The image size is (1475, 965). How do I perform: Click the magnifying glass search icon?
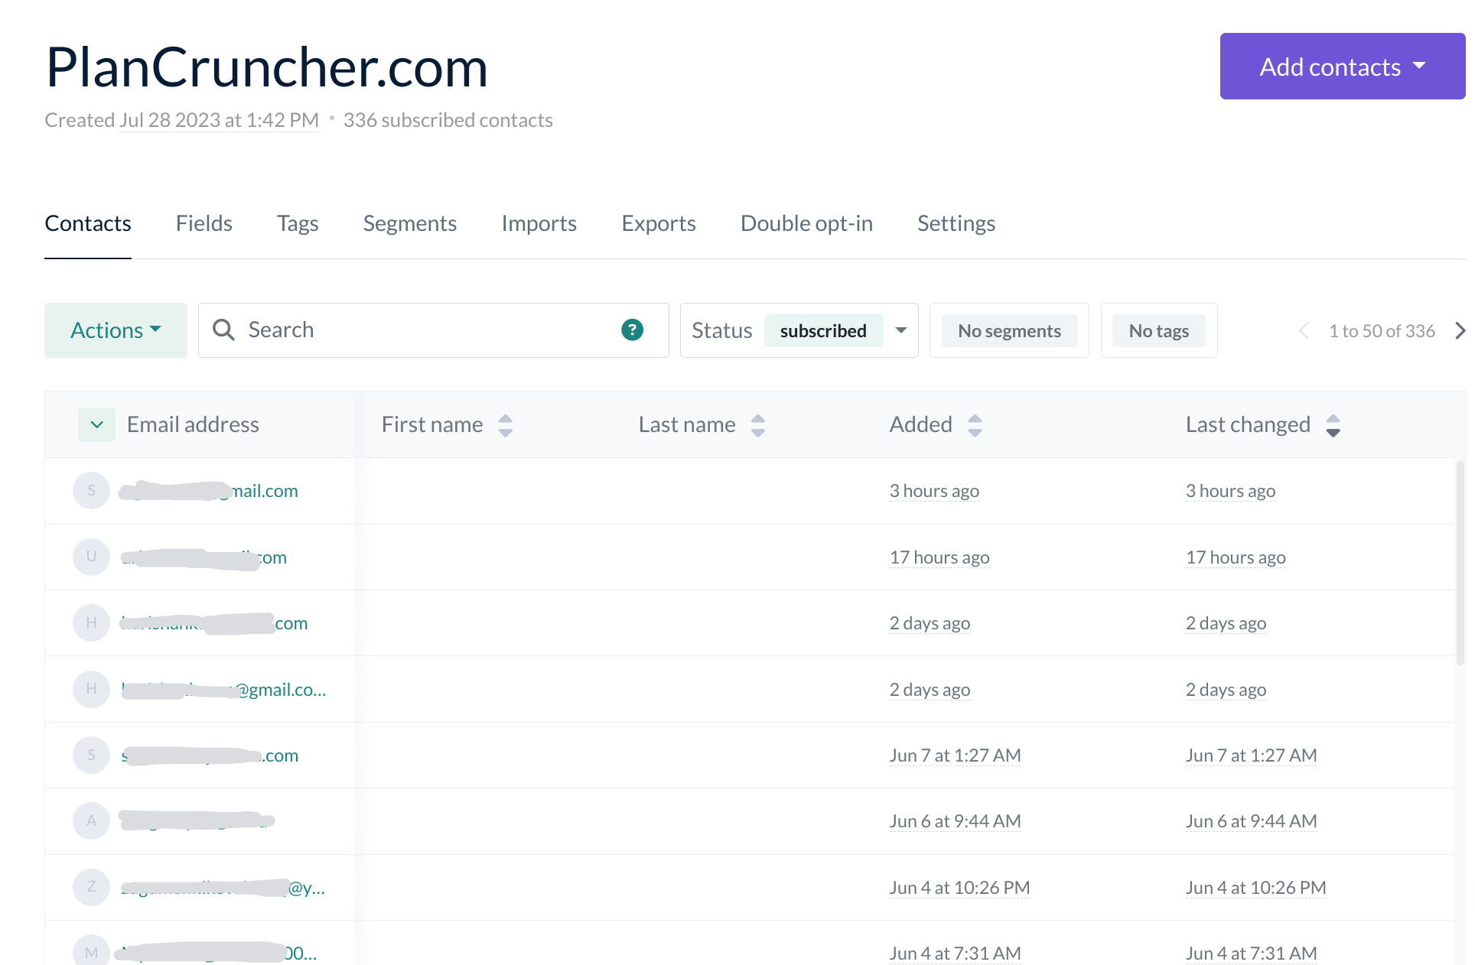click(x=223, y=330)
